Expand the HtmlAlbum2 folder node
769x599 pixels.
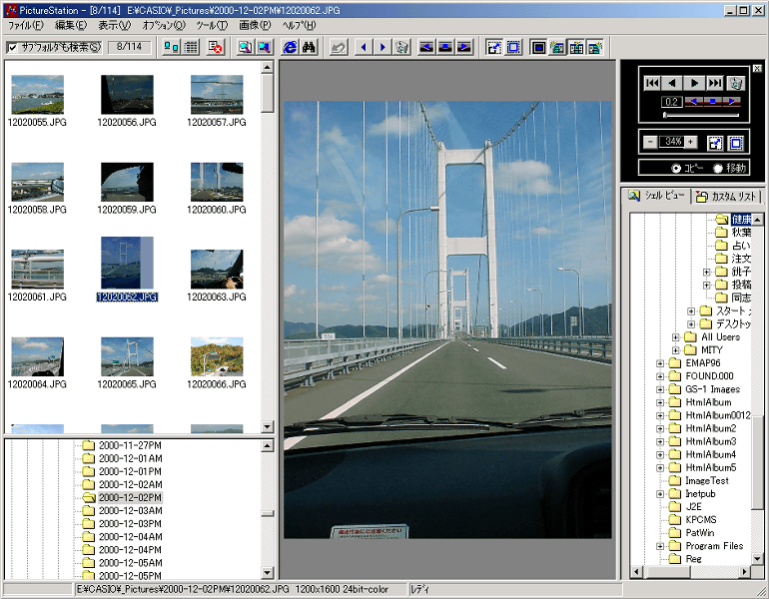point(660,428)
